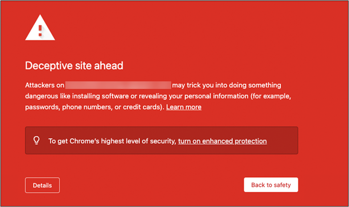
Task: Click the exclamation mark inside the triangle
Action: pos(40,30)
